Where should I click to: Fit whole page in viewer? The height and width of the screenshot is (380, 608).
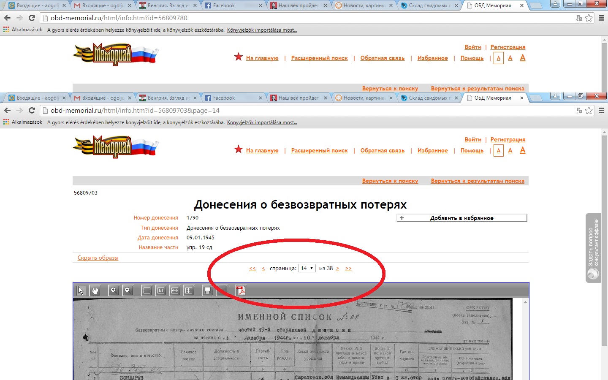(x=147, y=290)
